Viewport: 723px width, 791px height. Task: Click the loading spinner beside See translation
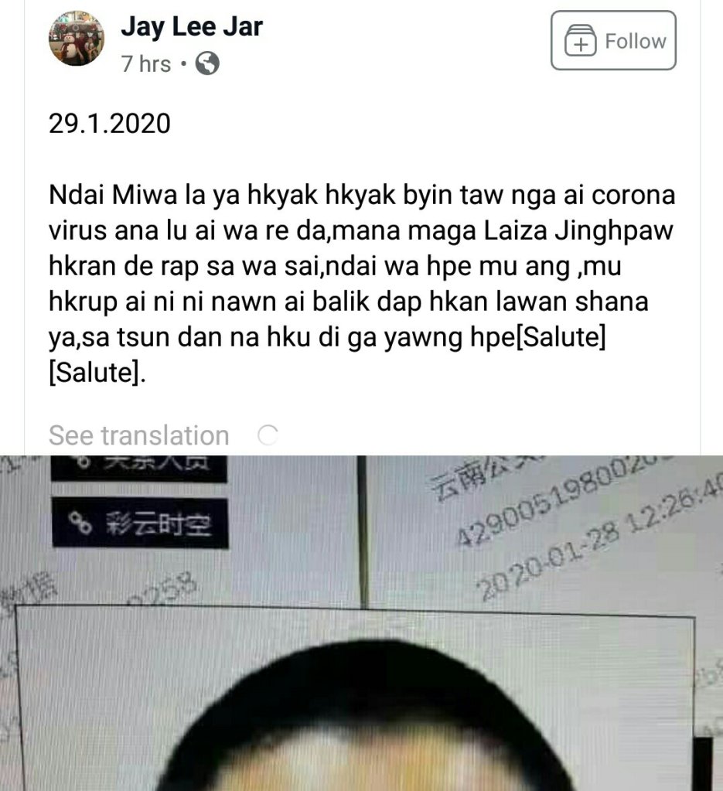[268, 435]
